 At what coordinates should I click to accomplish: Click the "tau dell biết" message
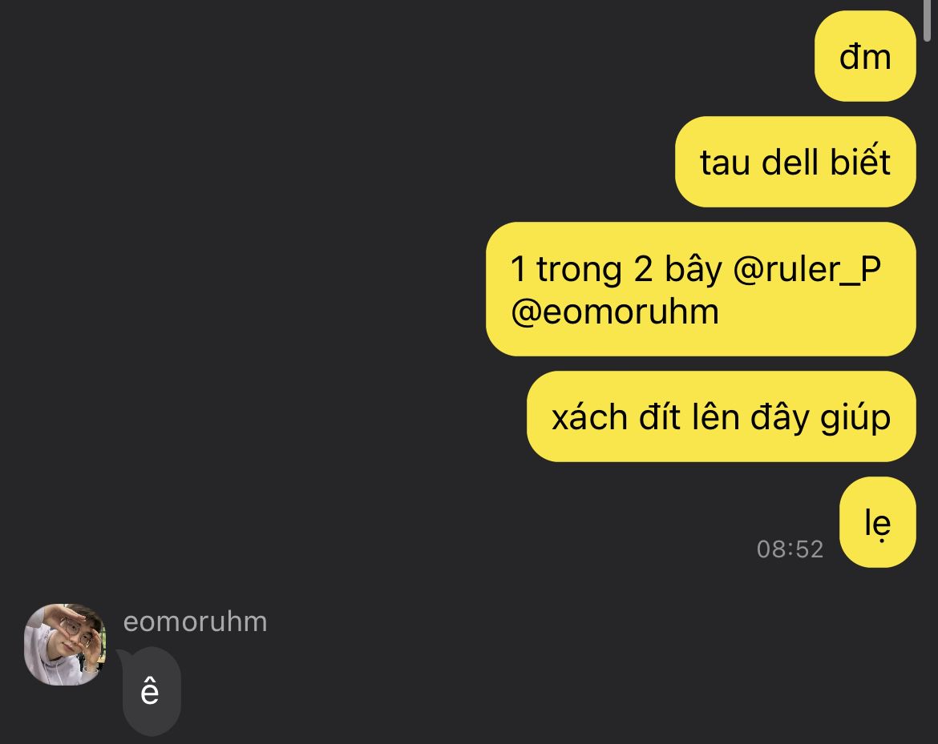[795, 162]
